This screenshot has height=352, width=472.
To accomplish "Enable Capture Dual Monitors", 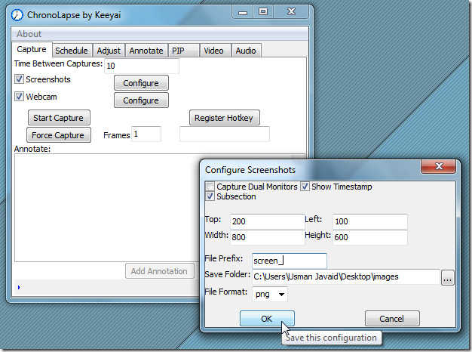I will [210, 187].
